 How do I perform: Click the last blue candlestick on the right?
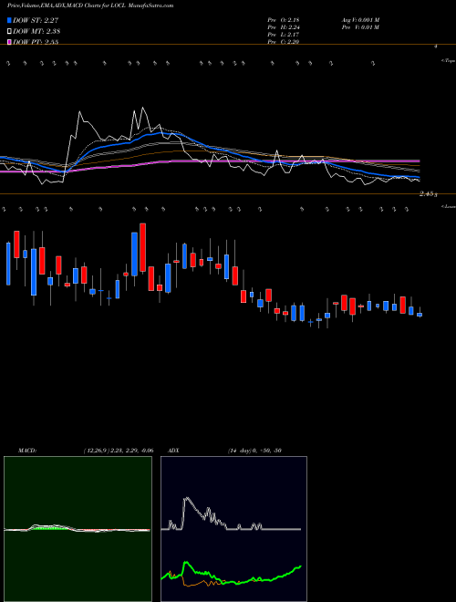(420, 315)
